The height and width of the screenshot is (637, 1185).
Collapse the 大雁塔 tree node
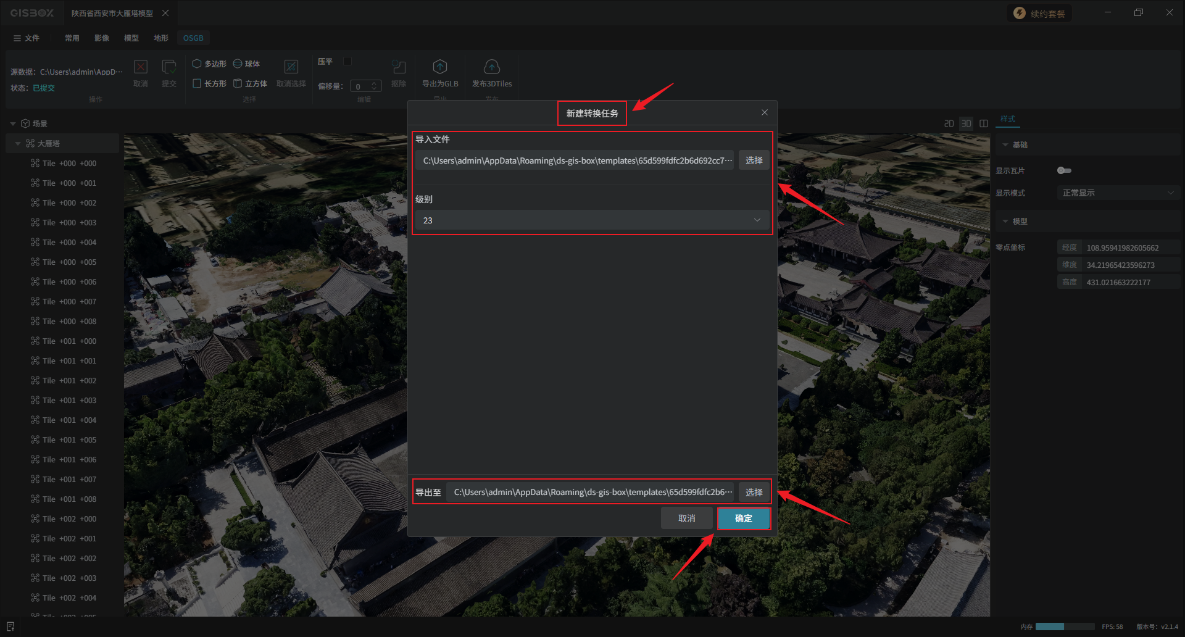[x=18, y=143]
